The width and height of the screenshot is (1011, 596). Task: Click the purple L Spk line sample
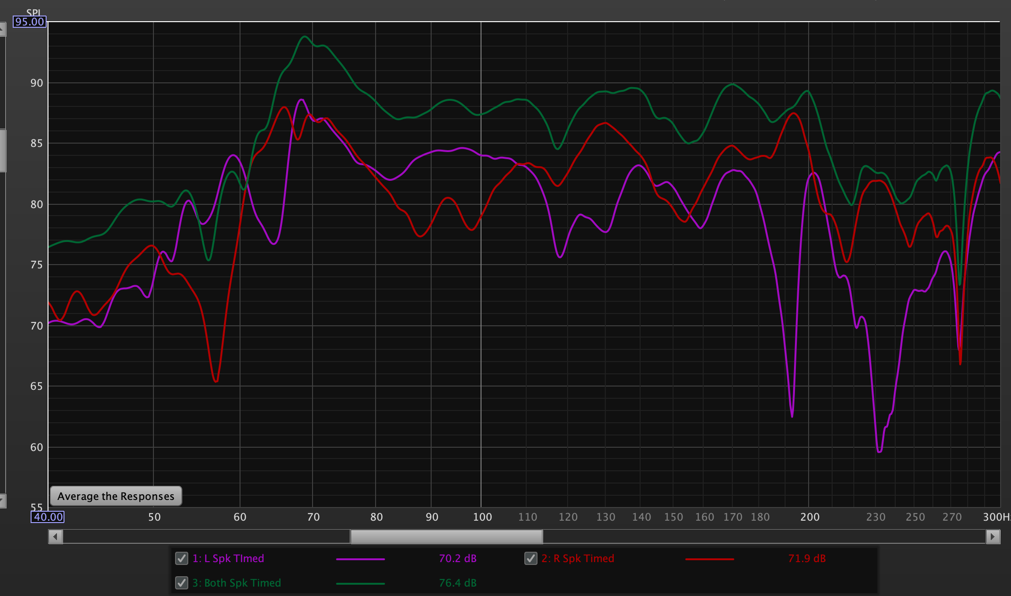click(x=361, y=559)
